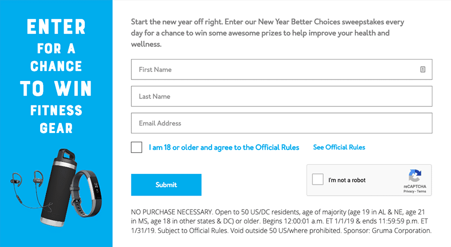
Task: Click the I'm not a robot label
Action: pos(347,180)
